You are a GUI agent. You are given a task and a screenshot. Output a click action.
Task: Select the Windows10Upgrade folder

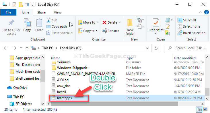pyautogui.click(x=72, y=68)
